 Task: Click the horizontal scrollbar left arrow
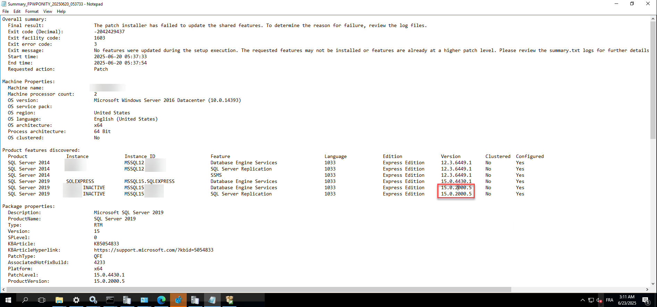pyautogui.click(x=3, y=289)
